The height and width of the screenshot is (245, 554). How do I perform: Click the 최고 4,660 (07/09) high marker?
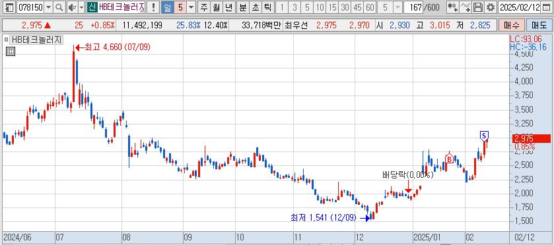[113, 47]
